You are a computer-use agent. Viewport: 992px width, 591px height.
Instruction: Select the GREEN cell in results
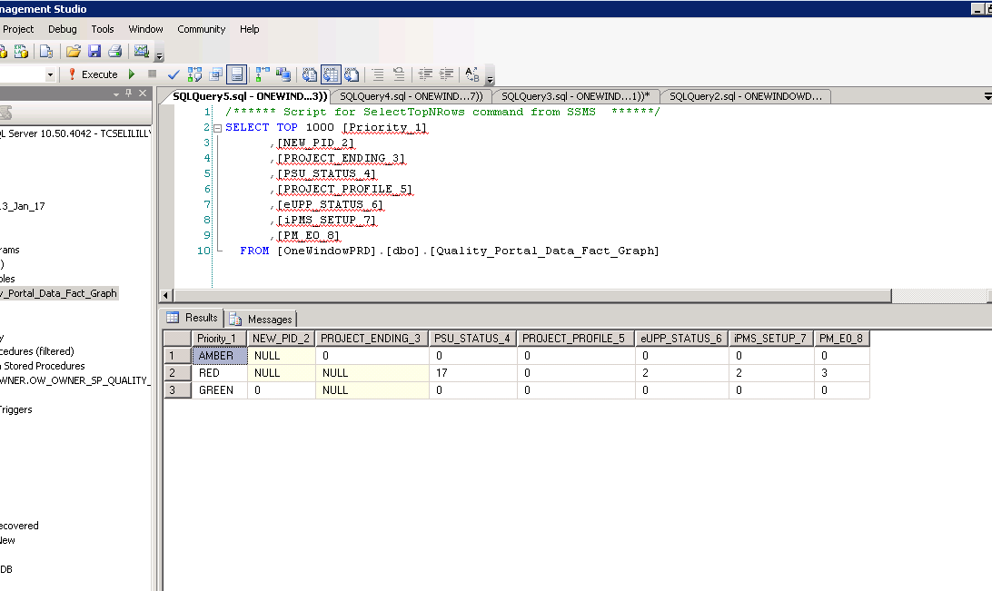tap(220, 390)
